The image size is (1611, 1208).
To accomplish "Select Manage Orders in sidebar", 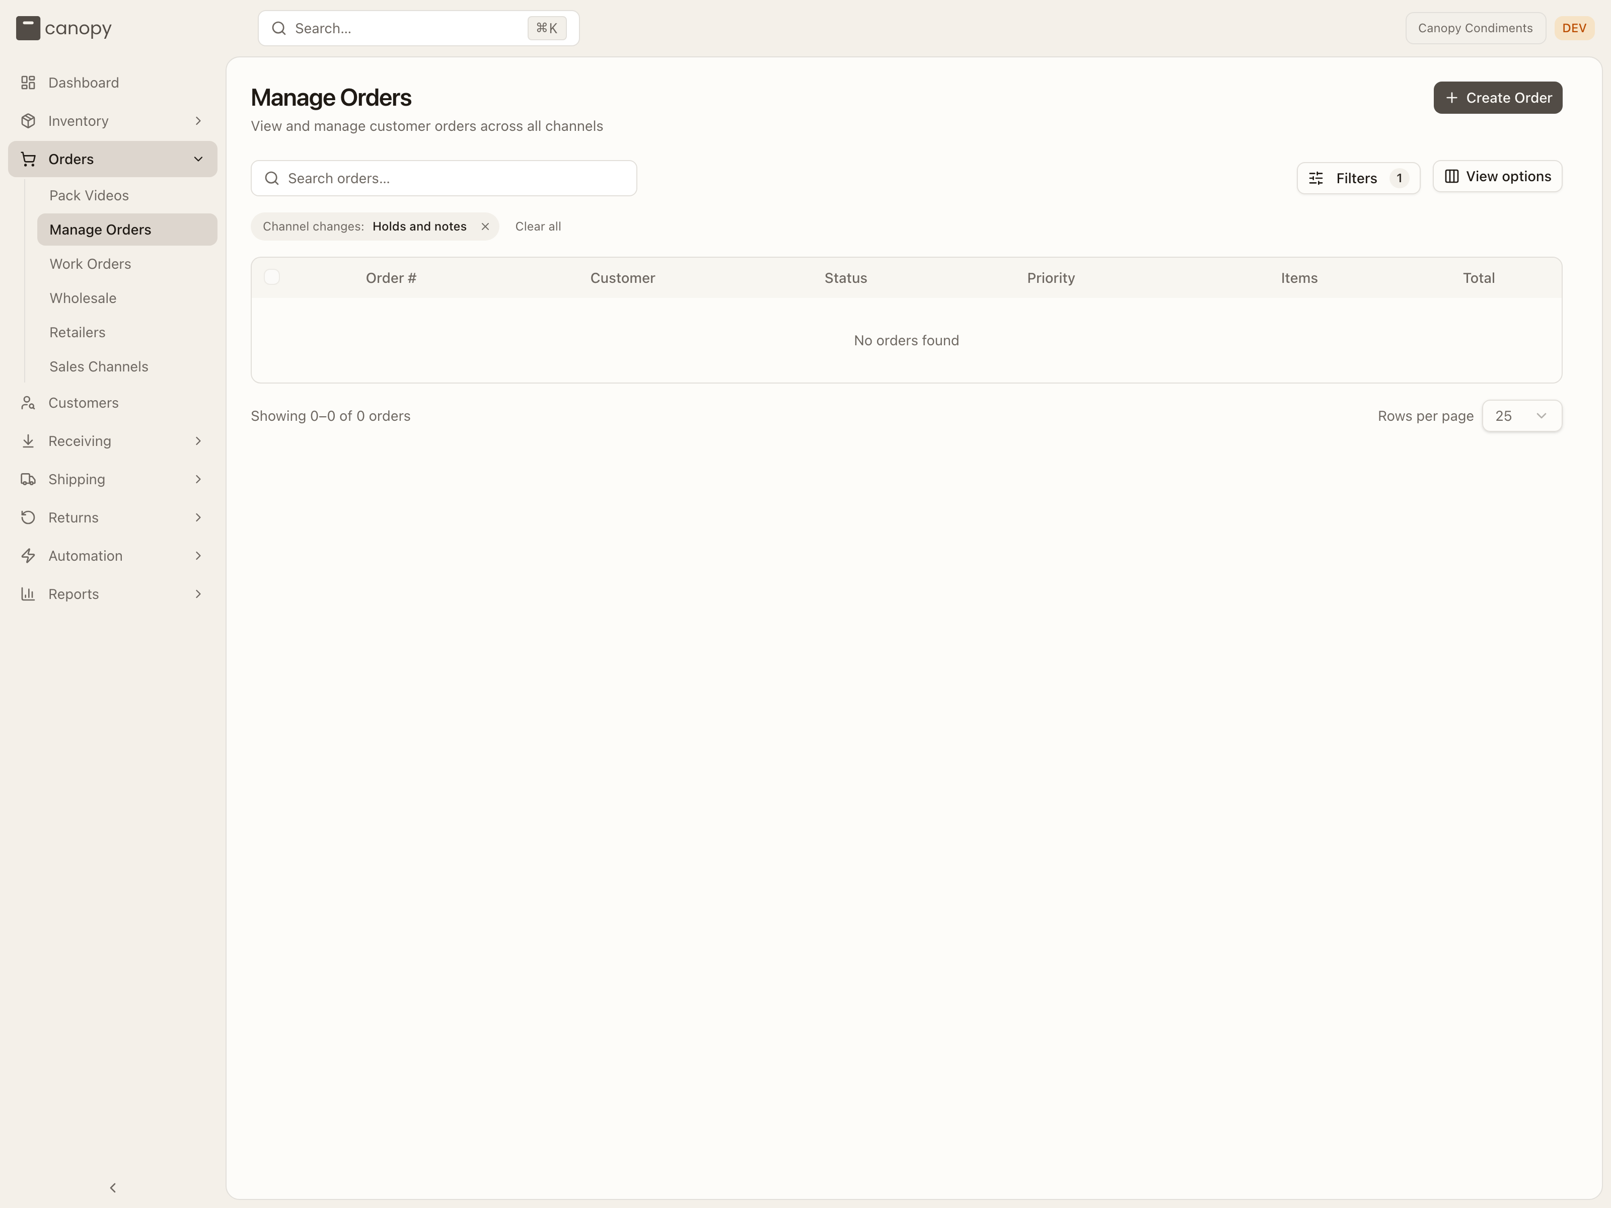I will click(127, 230).
